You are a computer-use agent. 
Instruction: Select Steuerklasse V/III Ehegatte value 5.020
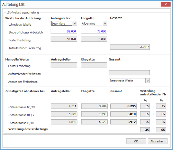tap(94, 122)
